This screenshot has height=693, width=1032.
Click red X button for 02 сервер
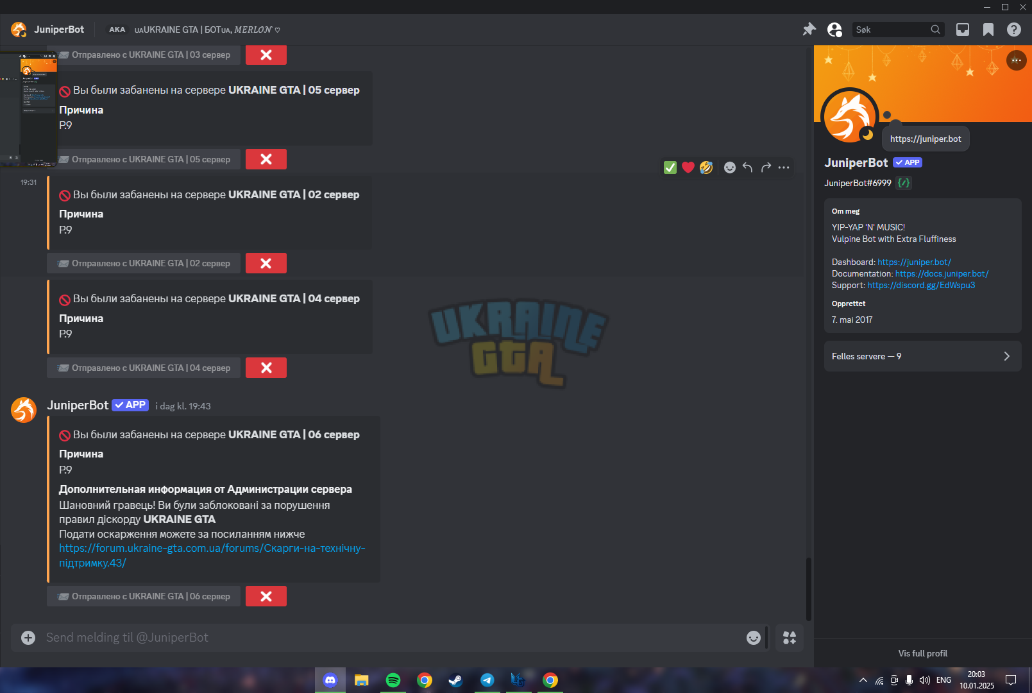(266, 263)
